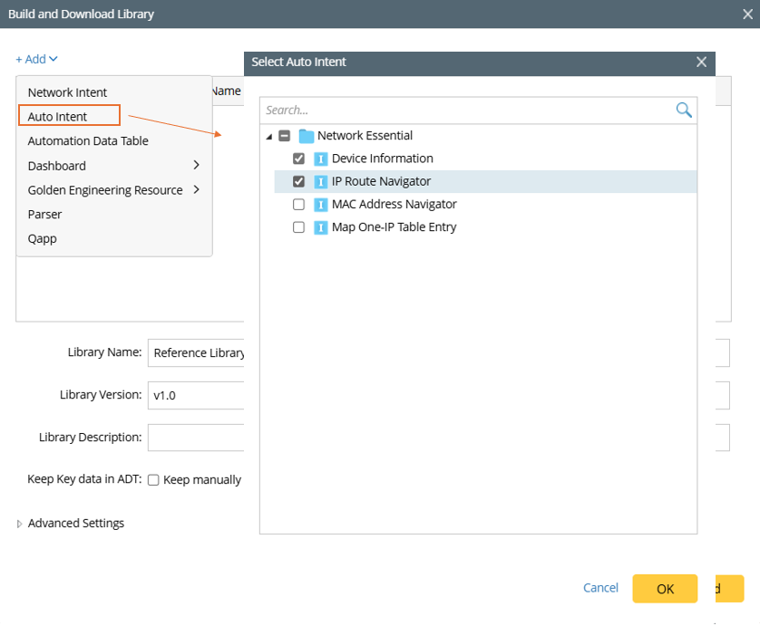Open the Dashboard submenu
The width and height of the screenshot is (760, 626).
point(113,166)
